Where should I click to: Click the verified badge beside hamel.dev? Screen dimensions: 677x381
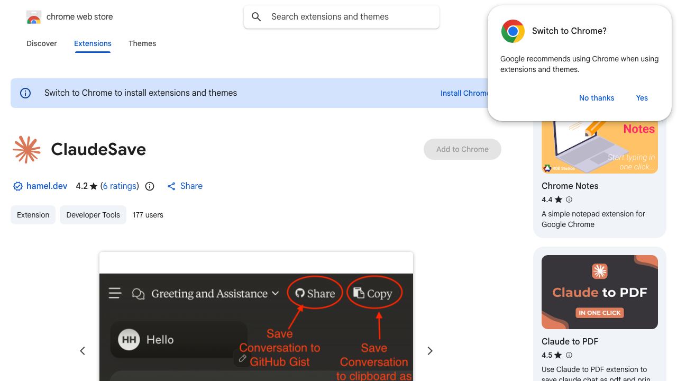(18, 186)
